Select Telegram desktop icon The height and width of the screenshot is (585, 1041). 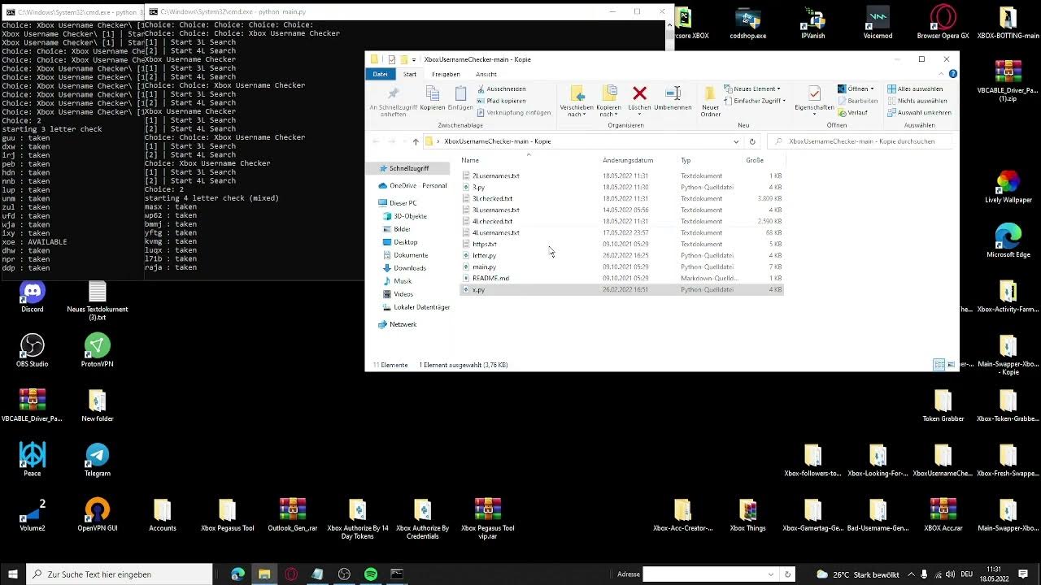coord(98,460)
